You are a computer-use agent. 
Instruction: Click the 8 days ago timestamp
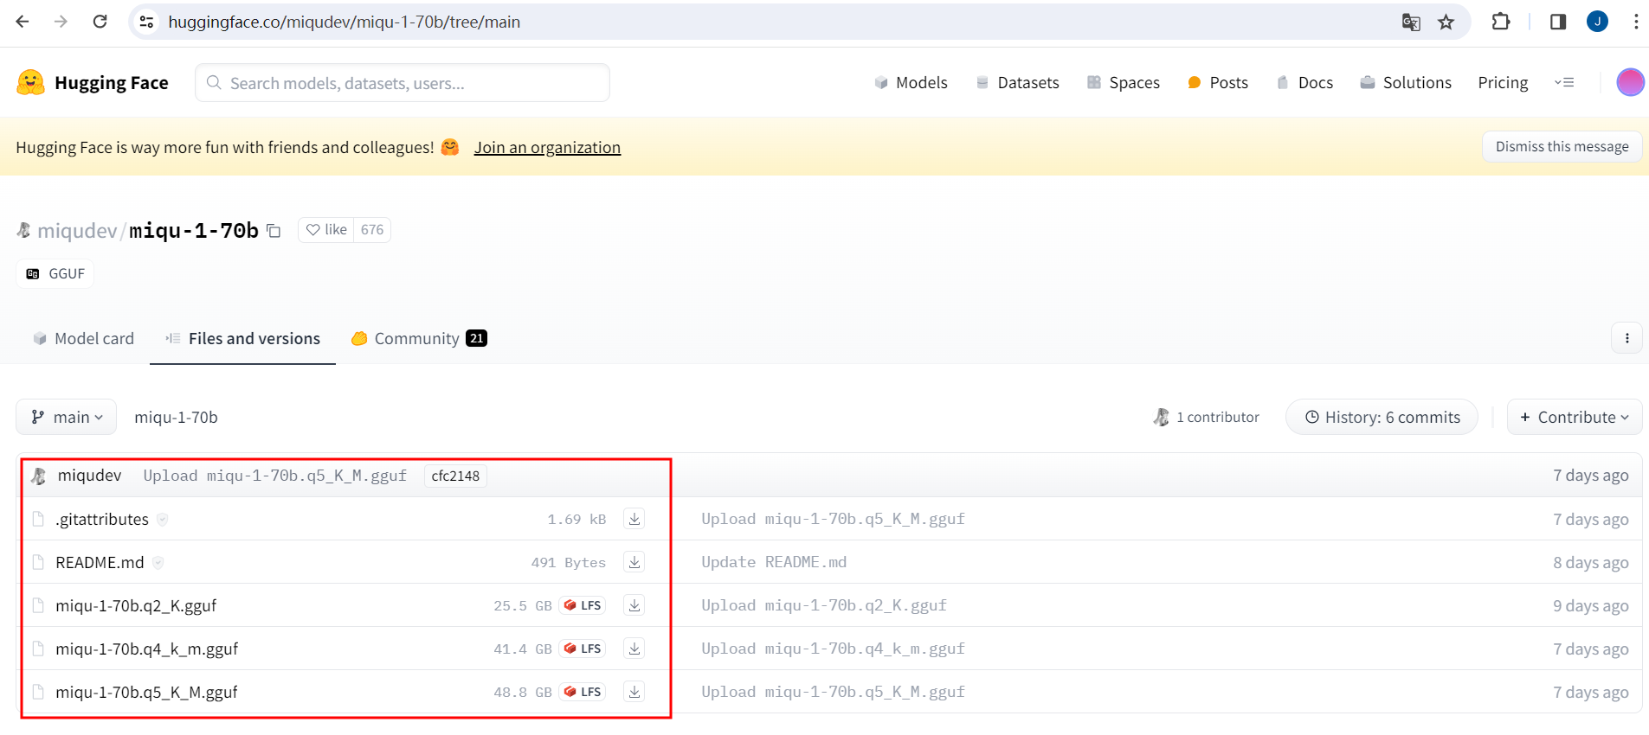pos(1590,562)
